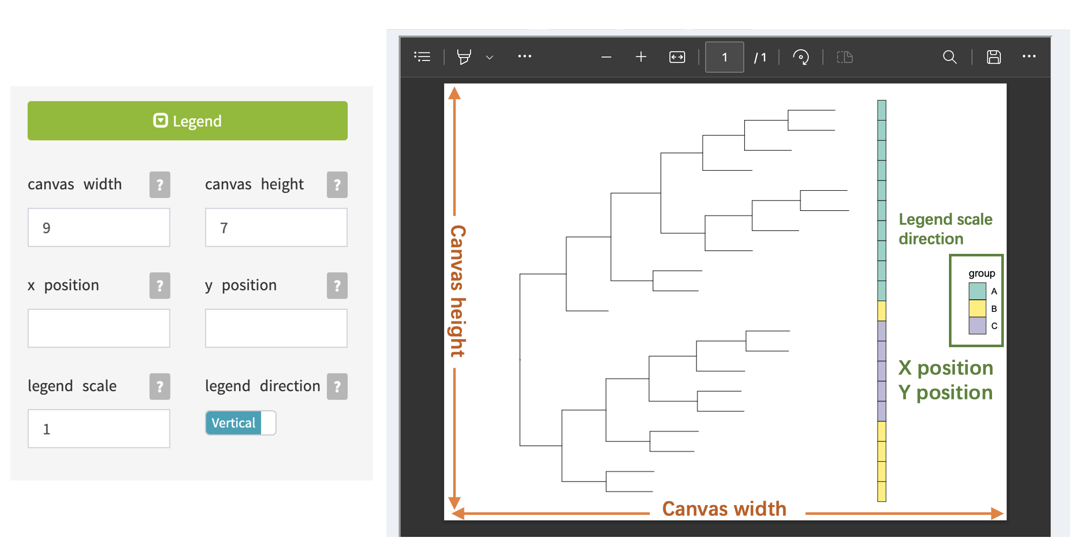Rotate the PDF page
This screenshot has width=1087, height=560.
[x=801, y=57]
